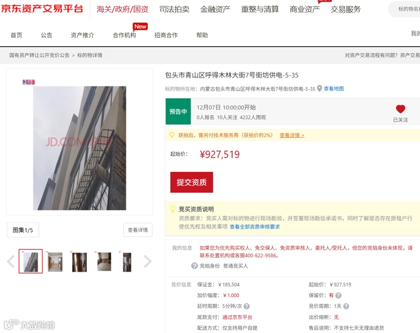Open 查看全部资质审核要求 link

(x=255, y=227)
